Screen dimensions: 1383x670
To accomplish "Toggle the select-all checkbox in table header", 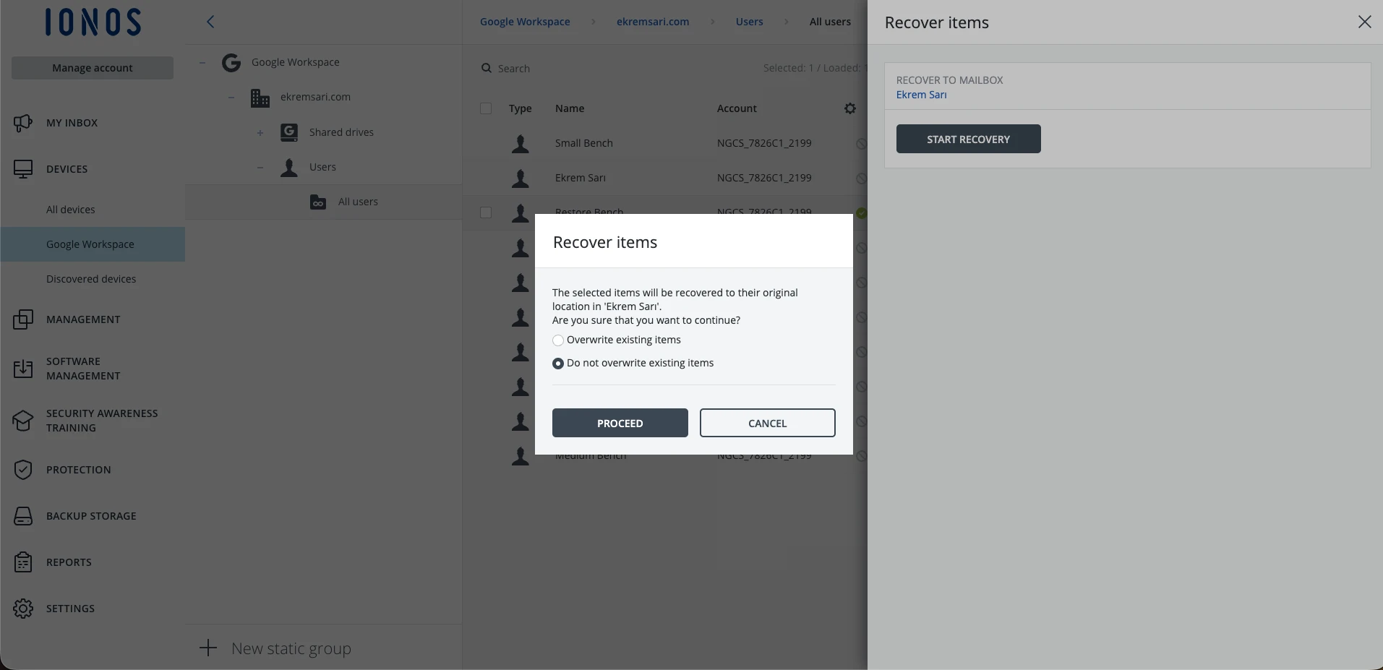I will (486, 108).
